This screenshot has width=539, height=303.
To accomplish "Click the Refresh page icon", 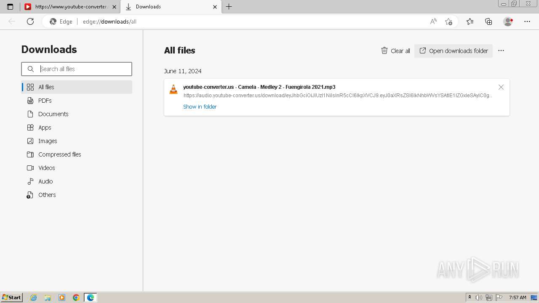I will click(30, 21).
